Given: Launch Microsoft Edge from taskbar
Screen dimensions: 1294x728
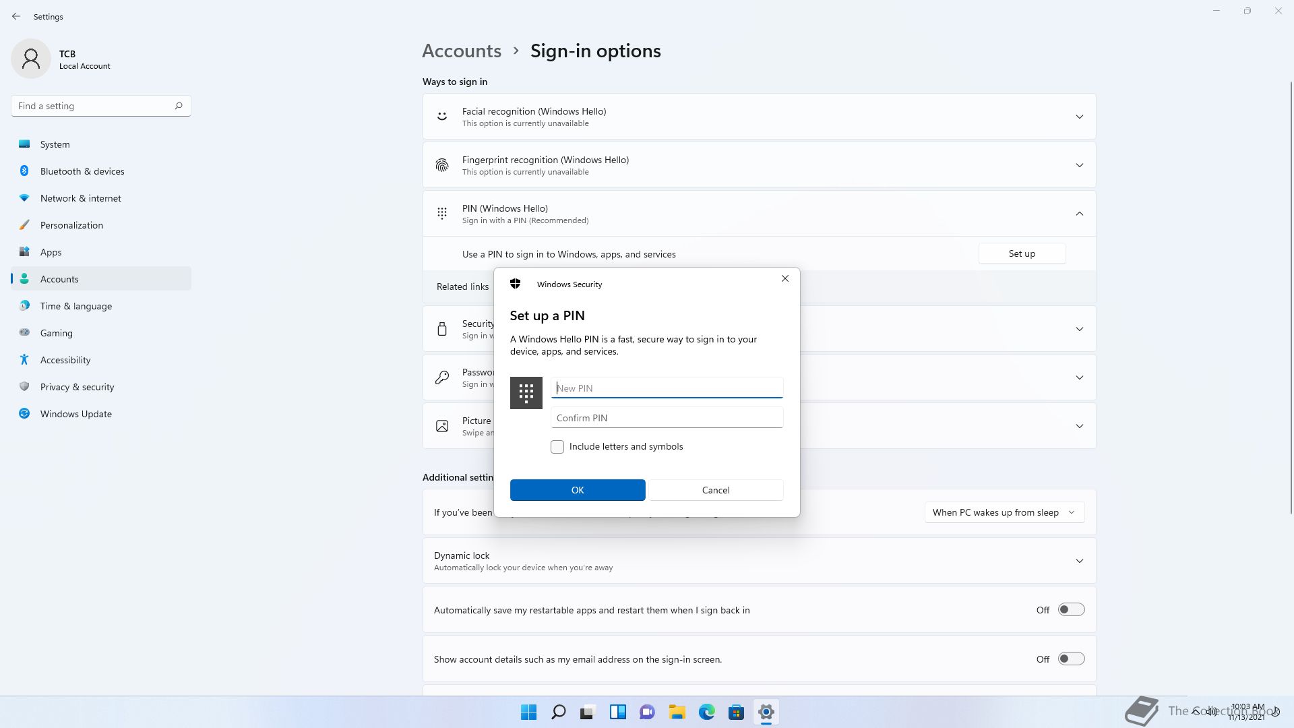Looking at the screenshot, I should [x=707, y=712].
